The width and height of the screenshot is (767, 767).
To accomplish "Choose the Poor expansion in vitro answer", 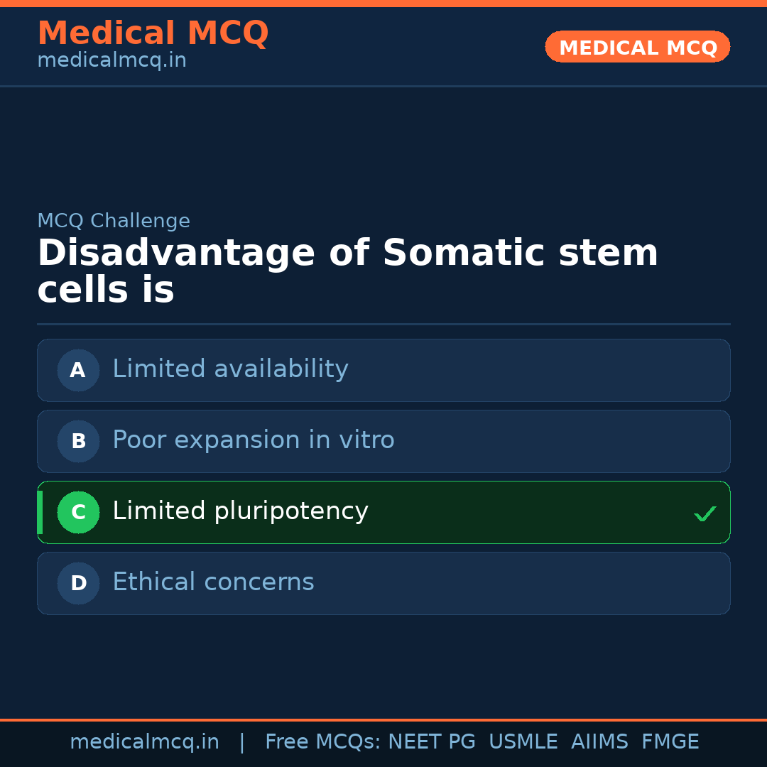I will 253,440.
